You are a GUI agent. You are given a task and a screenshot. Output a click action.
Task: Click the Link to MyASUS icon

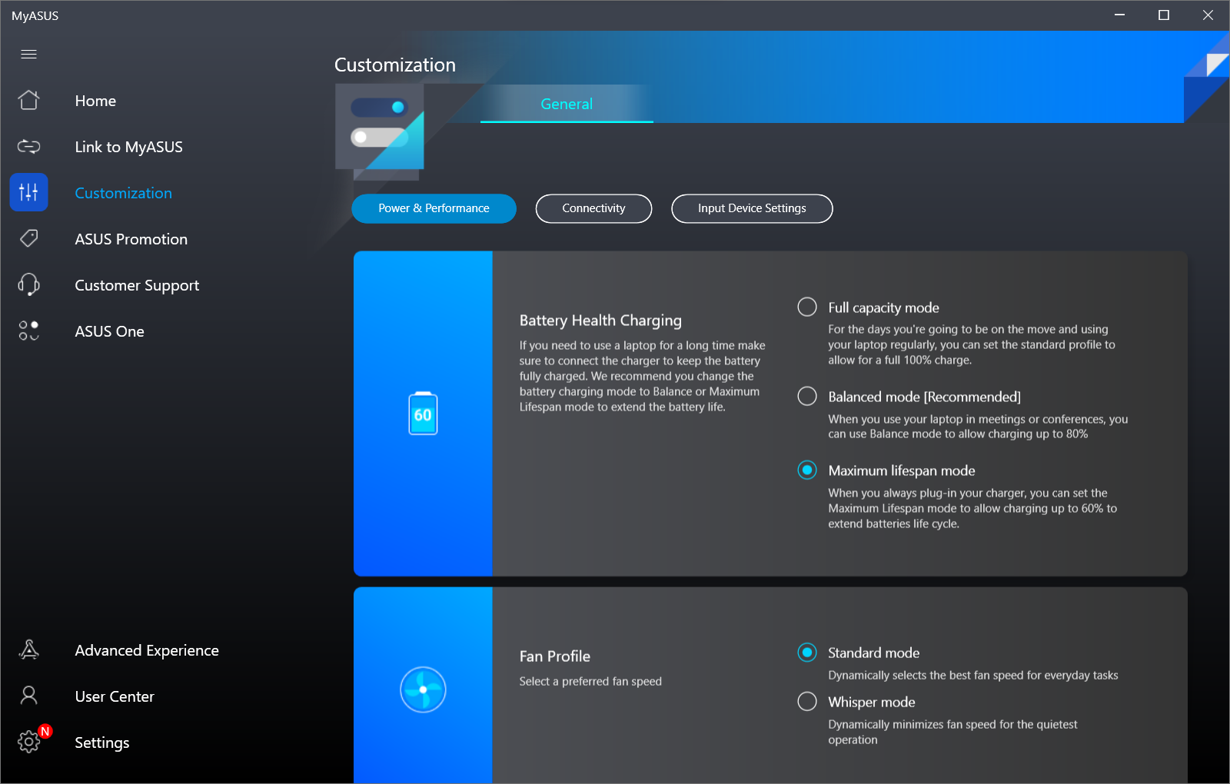pyautogui.click(x=29, y=146)
